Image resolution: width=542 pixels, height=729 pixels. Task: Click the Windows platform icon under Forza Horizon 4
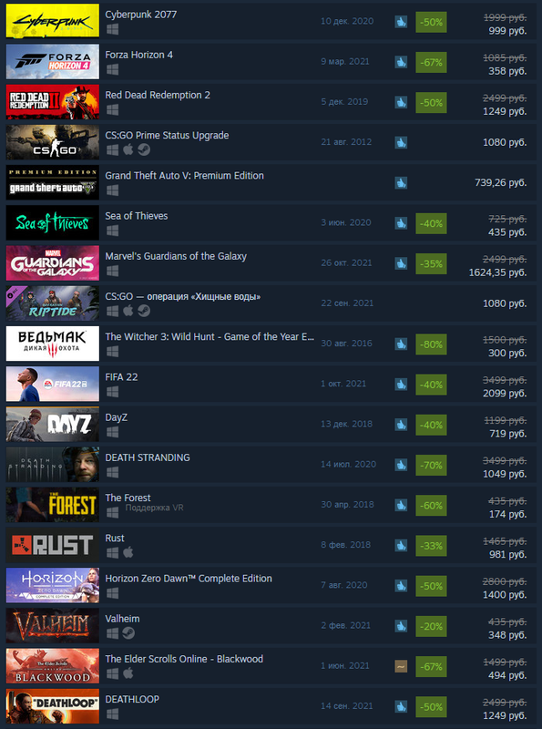pos(112,69)
